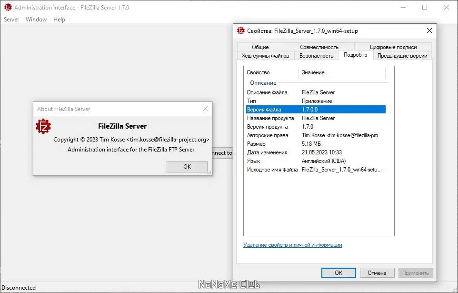
Task: Select the Версия файла row
Action: 316,110
